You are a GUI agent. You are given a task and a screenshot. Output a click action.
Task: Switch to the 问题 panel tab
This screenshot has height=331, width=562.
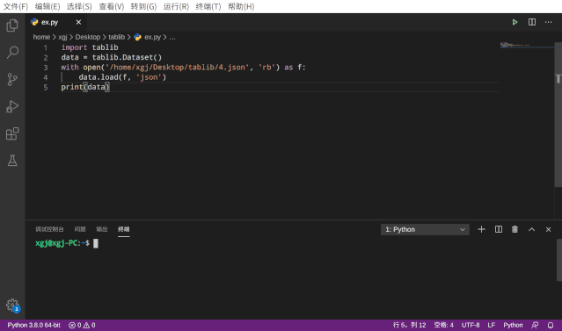(80, 229)
